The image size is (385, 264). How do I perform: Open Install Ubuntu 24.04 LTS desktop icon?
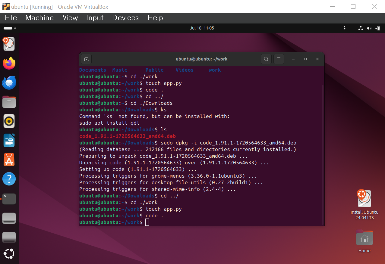point(364,205)
